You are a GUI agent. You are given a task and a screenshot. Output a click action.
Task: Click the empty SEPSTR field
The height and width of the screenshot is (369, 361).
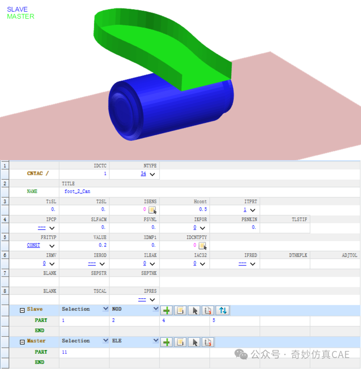[x=84, y=282]
